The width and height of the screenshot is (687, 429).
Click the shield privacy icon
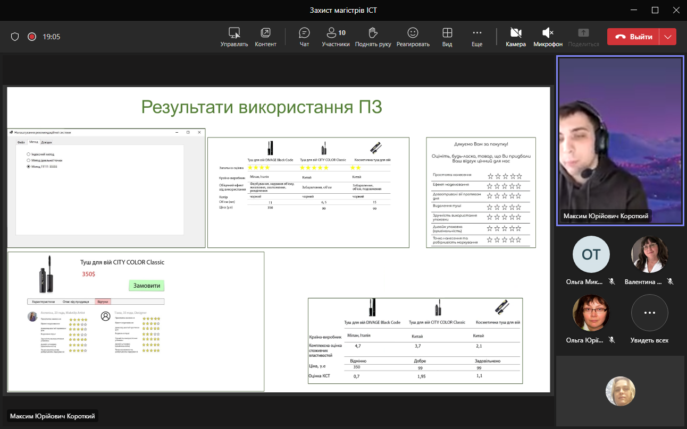15,37
